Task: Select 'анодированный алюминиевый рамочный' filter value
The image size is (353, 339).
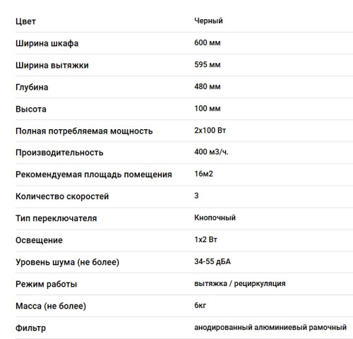Action: tap(270, 328)
